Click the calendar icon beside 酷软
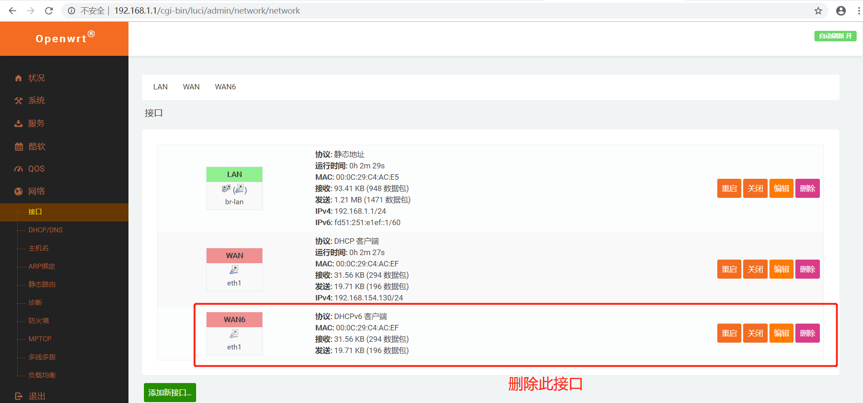This screenshot has width=863, height=403. 19,147
